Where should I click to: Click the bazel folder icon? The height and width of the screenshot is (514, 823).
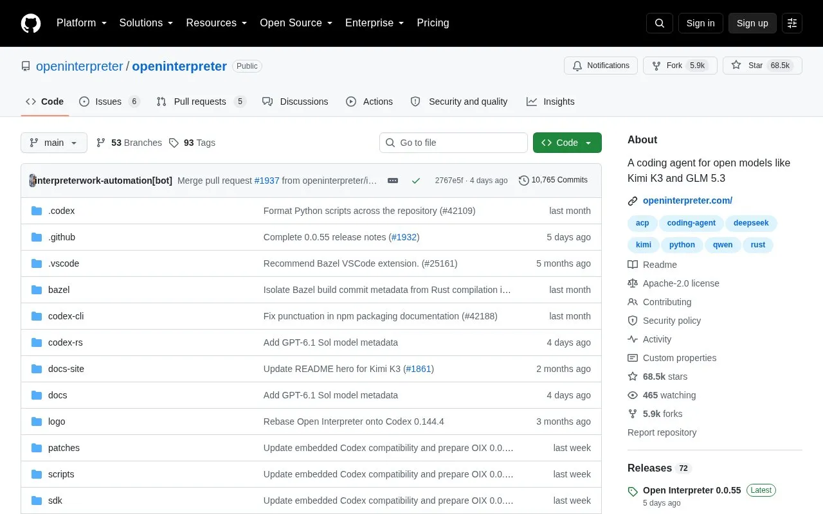point(37,290)
